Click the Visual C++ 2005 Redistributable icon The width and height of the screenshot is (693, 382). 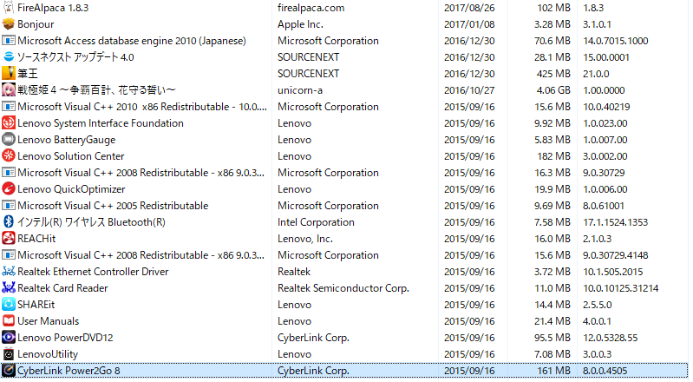coord(9,206)
